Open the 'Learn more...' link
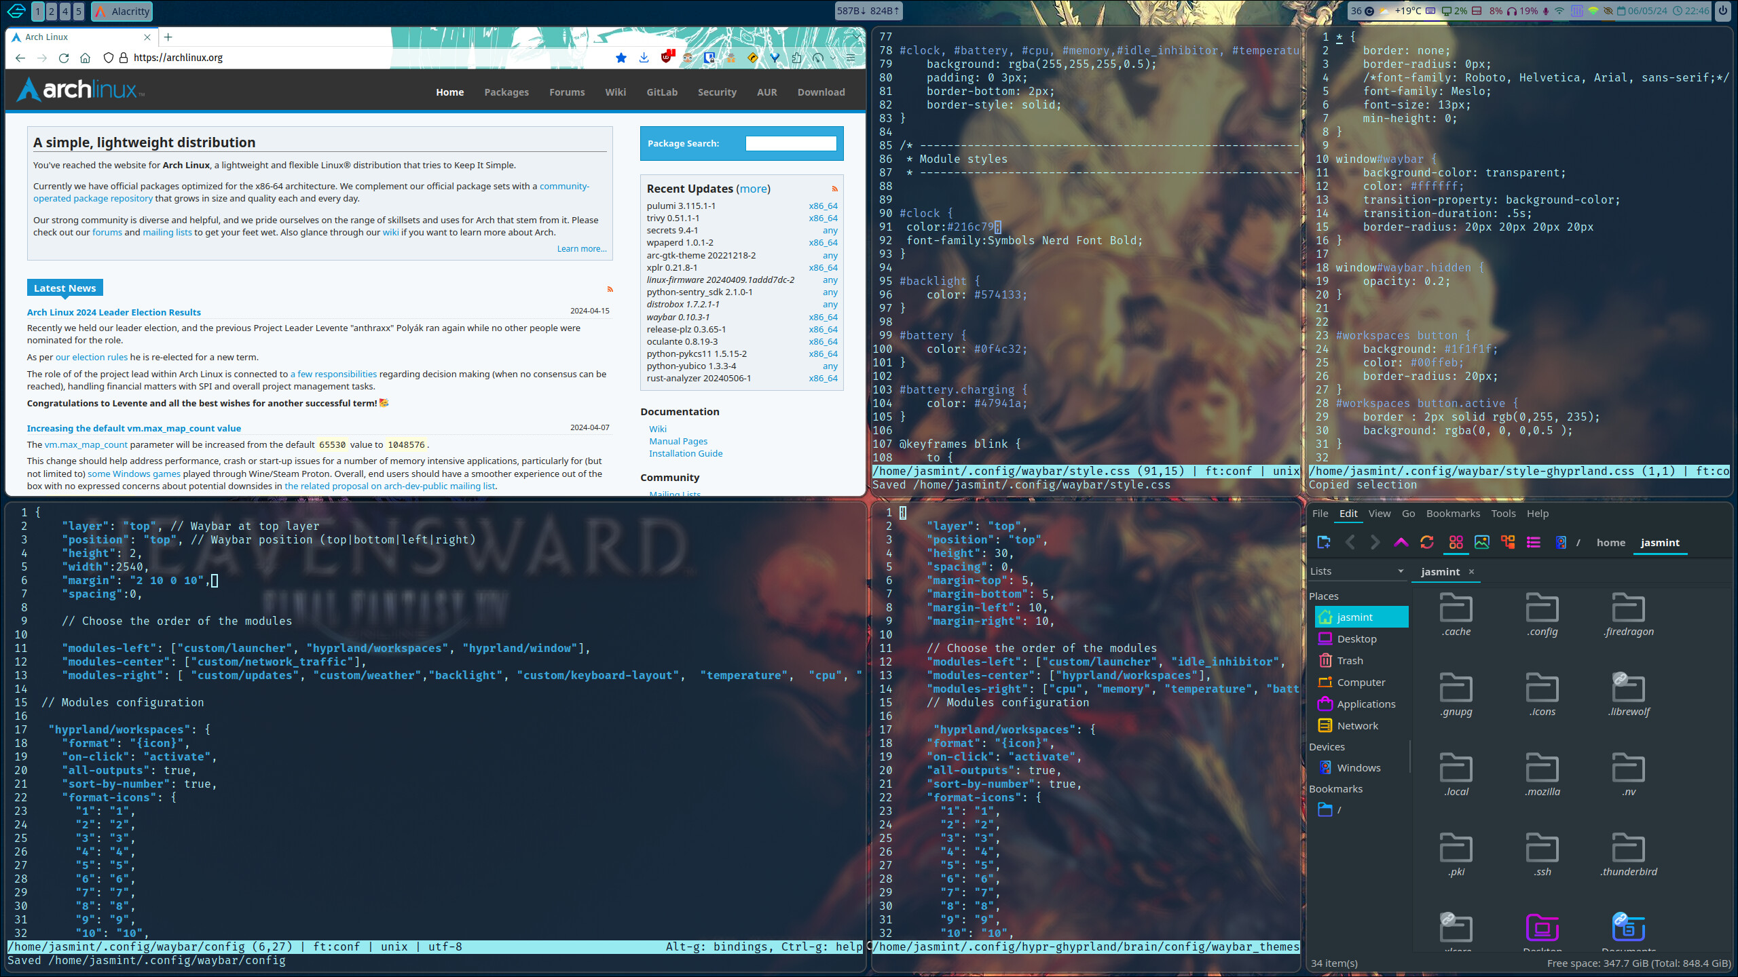The width and height of the screenshot is (1738, 977). (582, 249)
